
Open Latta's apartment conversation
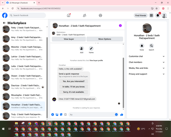23,67
